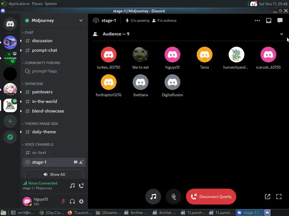Image resolution: width=289 pixels, height=216 pixels.
Task: Open higuys13 user profile panel avatar
Action: (27, 201)
